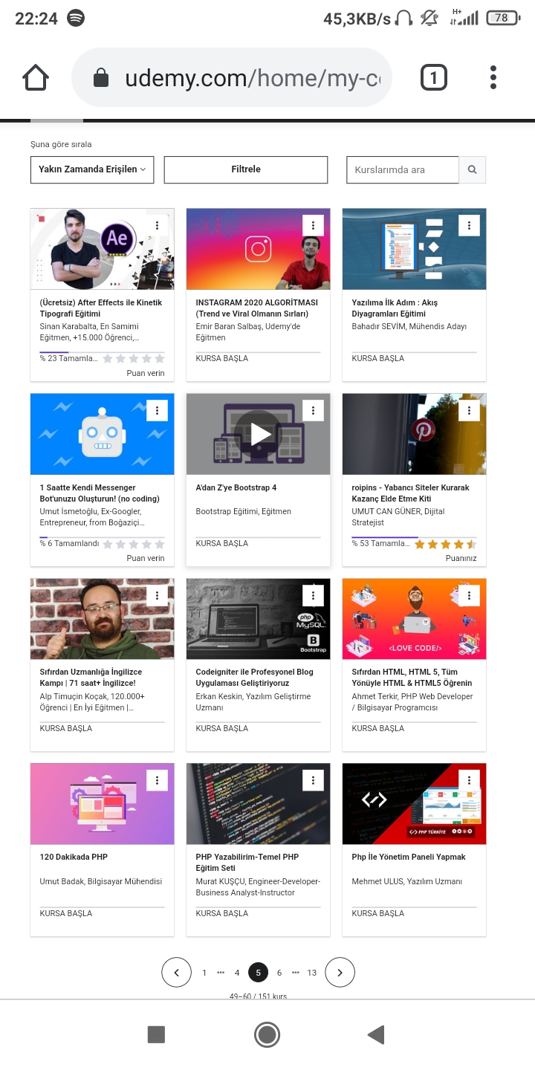Tap the browser home icon
The image size is (535, 1070).
pos(36,77)
